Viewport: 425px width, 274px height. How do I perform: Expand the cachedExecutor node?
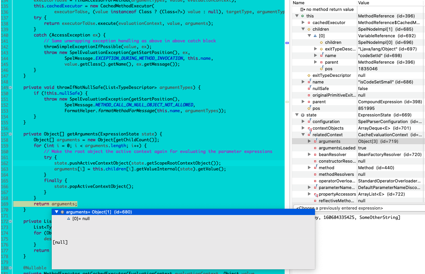[x=303, y=23]
